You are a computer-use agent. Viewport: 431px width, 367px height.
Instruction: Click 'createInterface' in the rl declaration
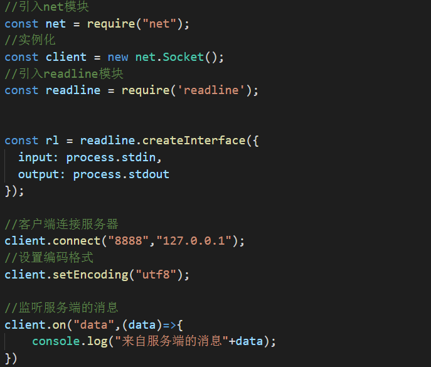point(194,141)
